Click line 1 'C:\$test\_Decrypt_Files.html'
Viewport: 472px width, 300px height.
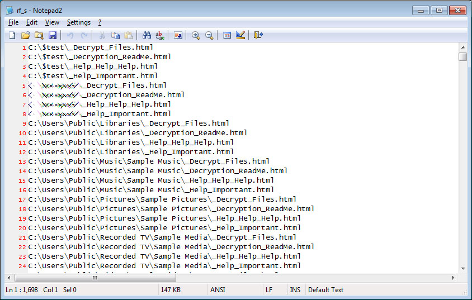click(x=91, y=47)
